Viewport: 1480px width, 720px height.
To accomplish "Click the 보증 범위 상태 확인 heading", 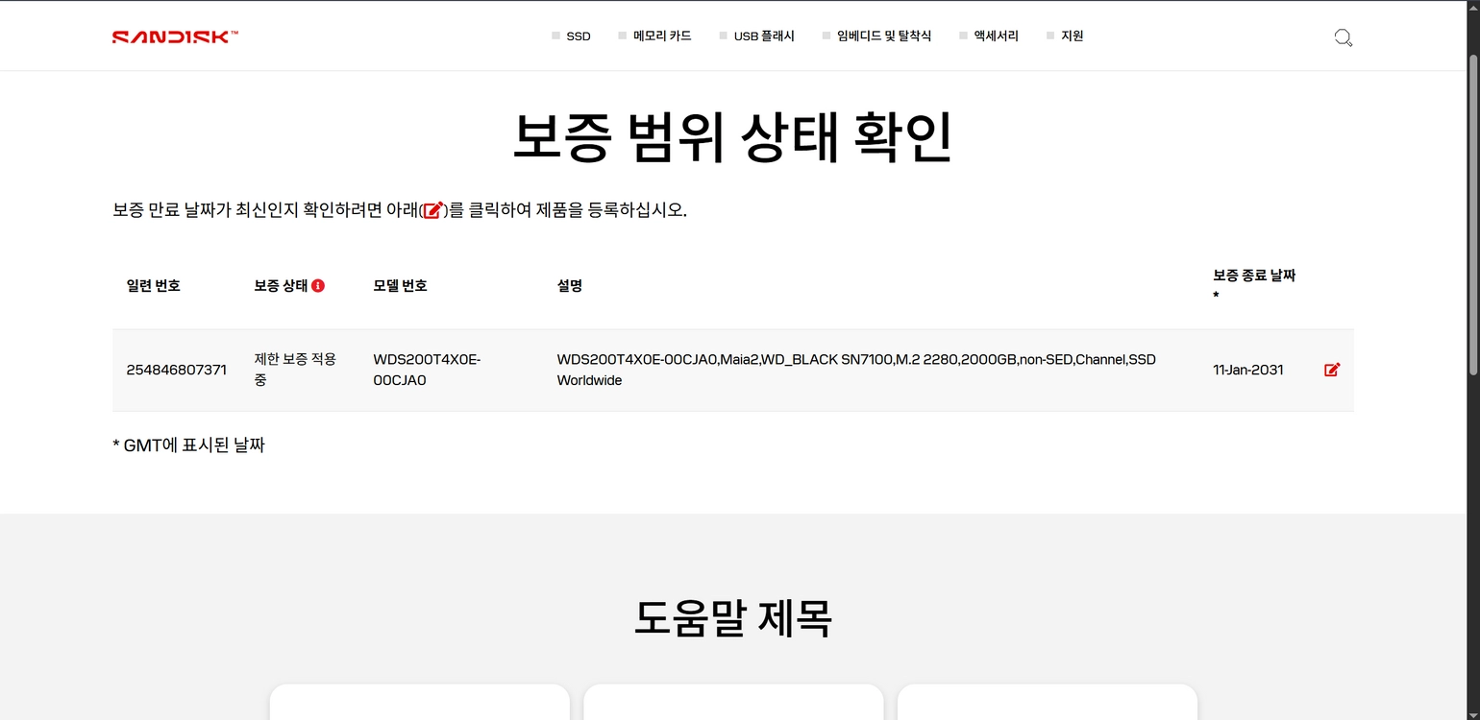I will tap(733, 138).
